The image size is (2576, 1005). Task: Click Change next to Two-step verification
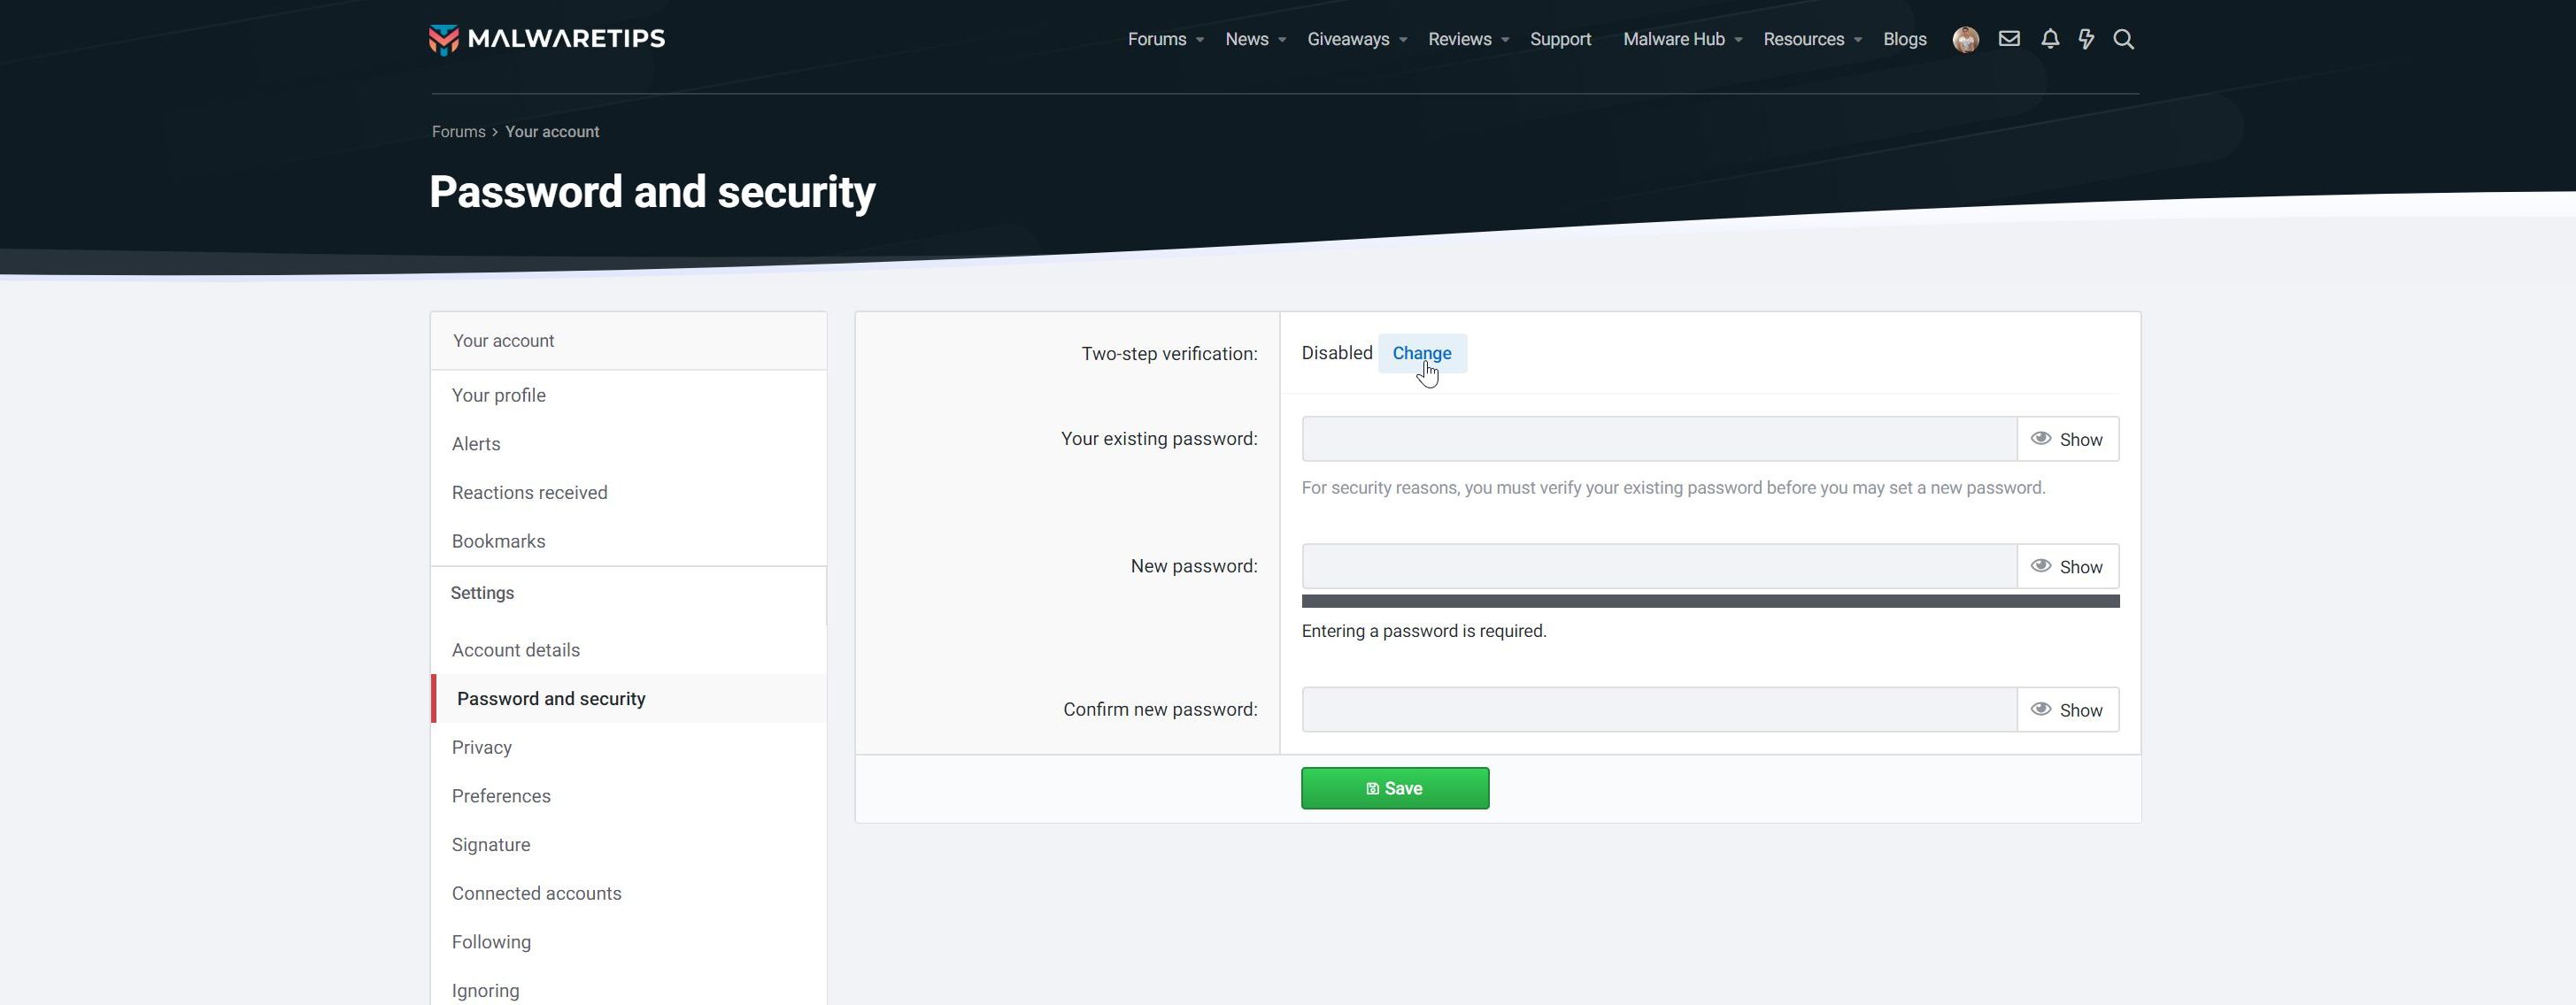coord(1421,354)
